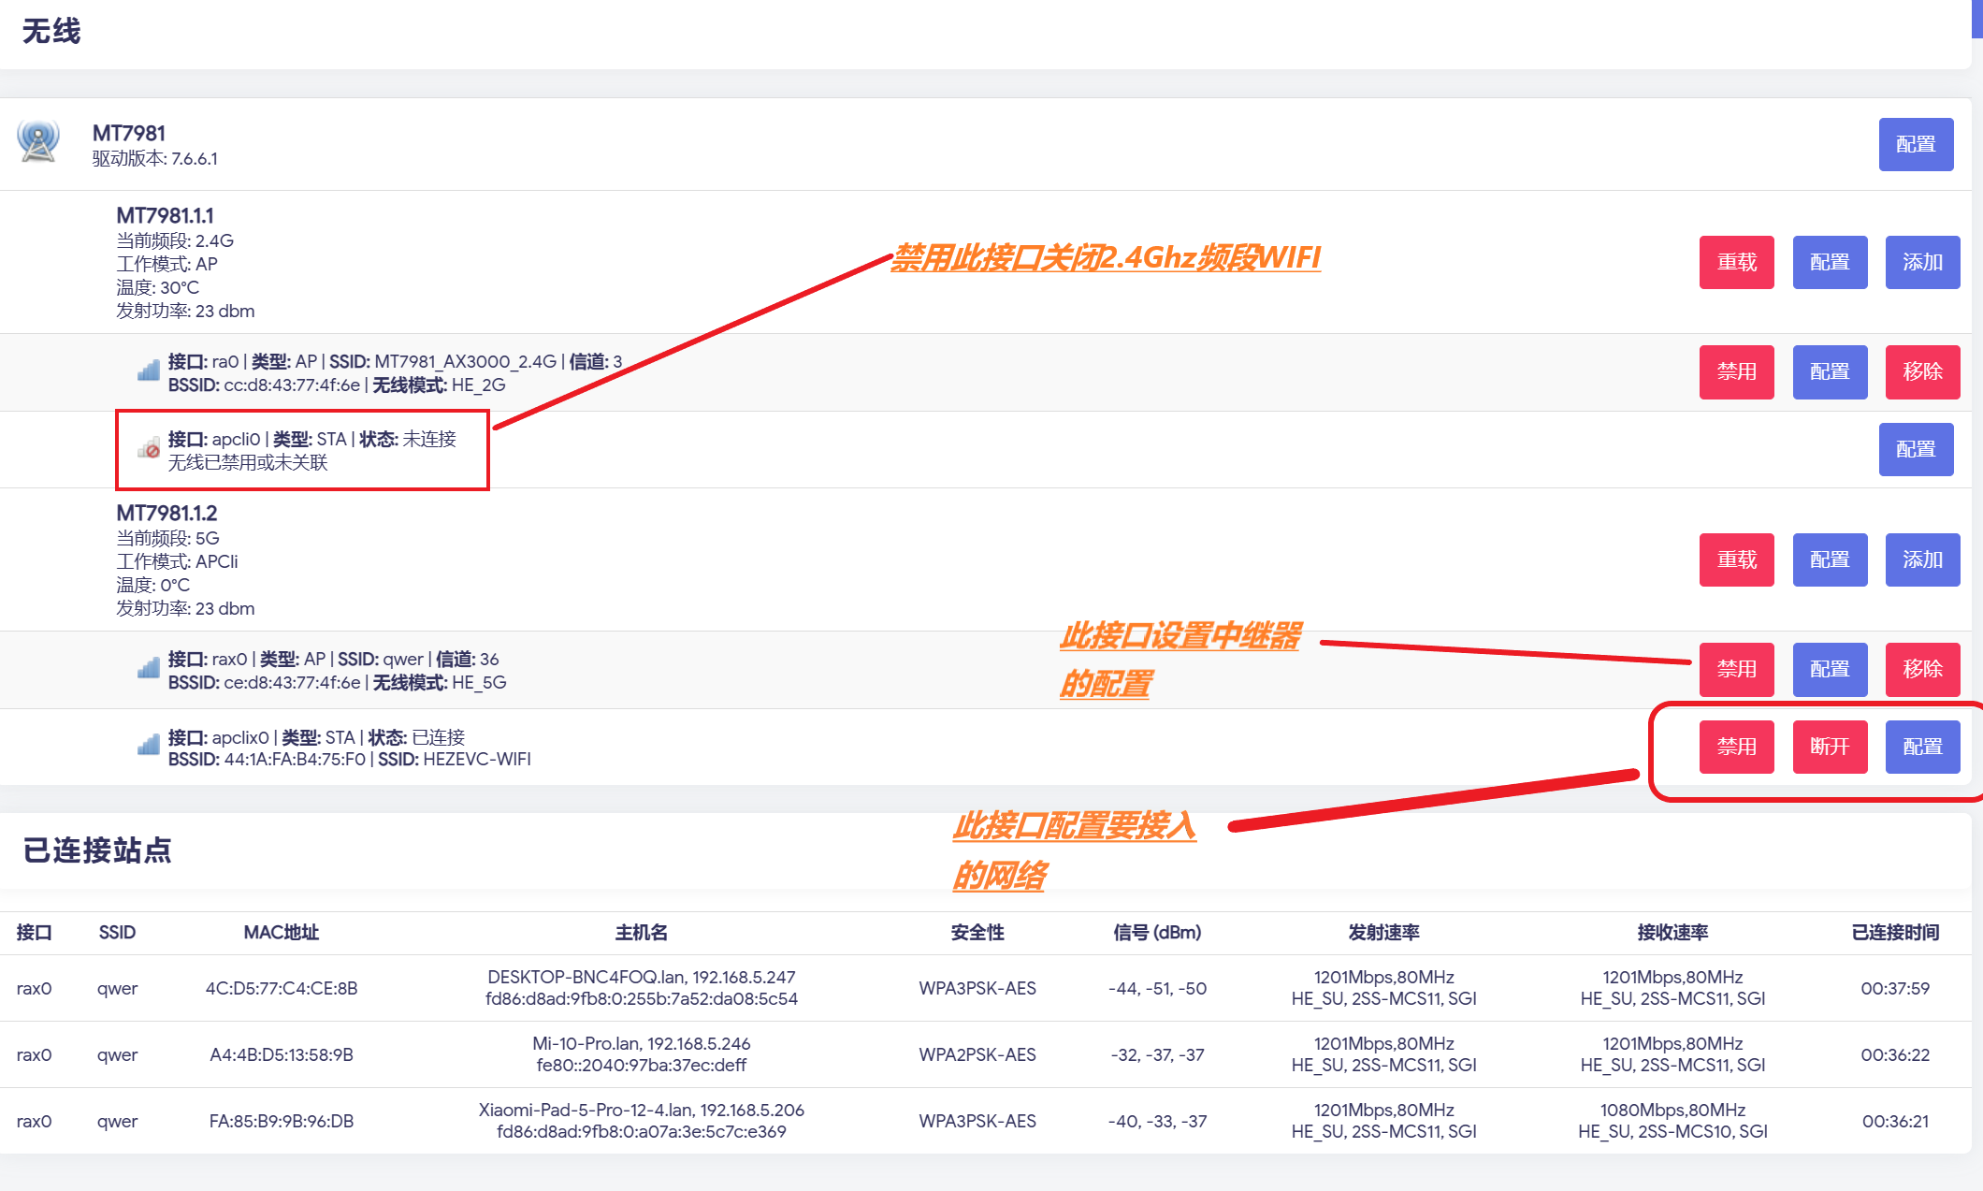Image resolution: width=1983 pixels, height=1191 pixels.
Task: Click connected time 00:36:21
Action: click(x=1895, y=1121)
